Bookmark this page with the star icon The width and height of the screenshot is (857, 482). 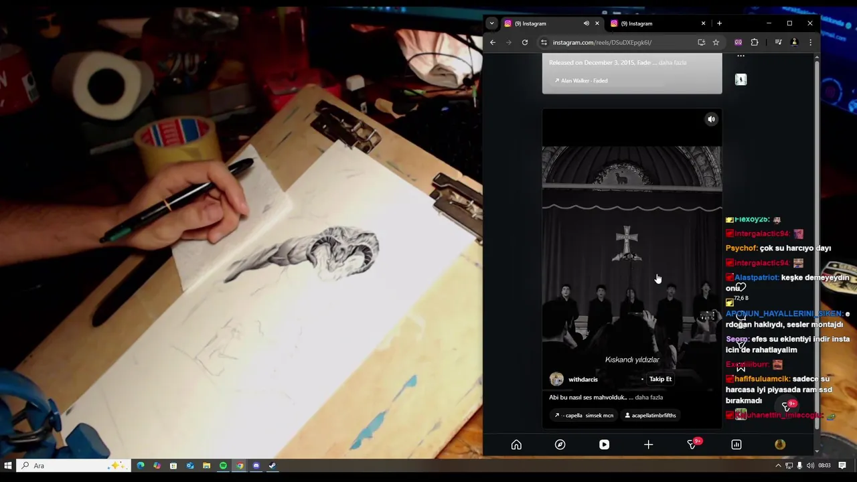716,42
